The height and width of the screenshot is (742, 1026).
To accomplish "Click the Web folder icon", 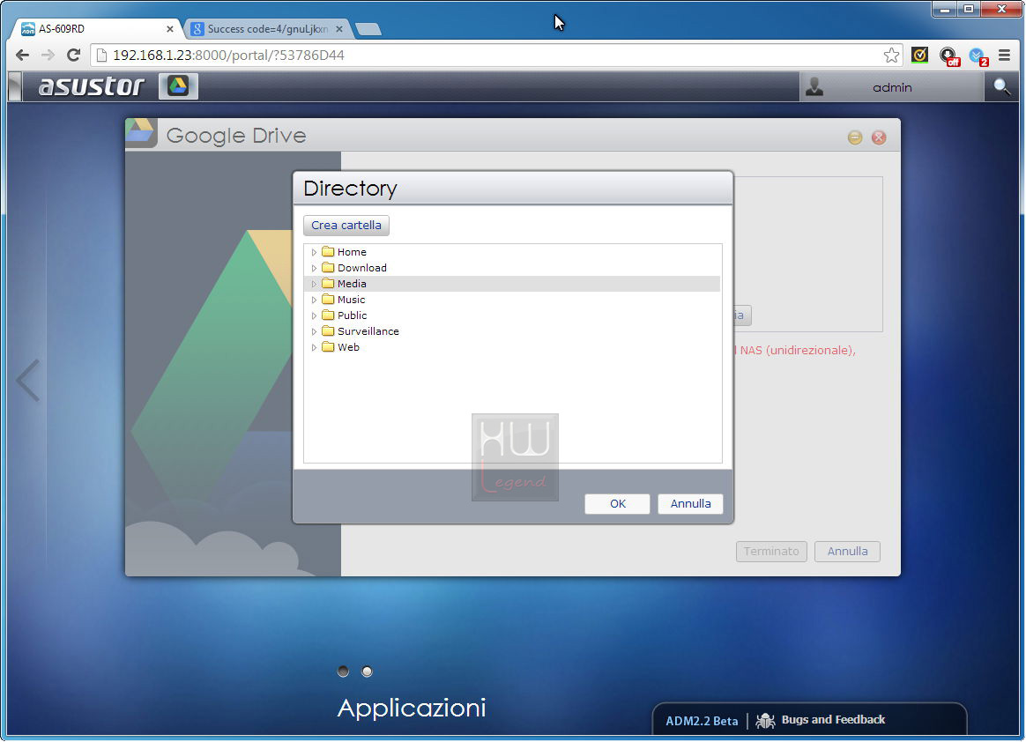I will (328, 347).
